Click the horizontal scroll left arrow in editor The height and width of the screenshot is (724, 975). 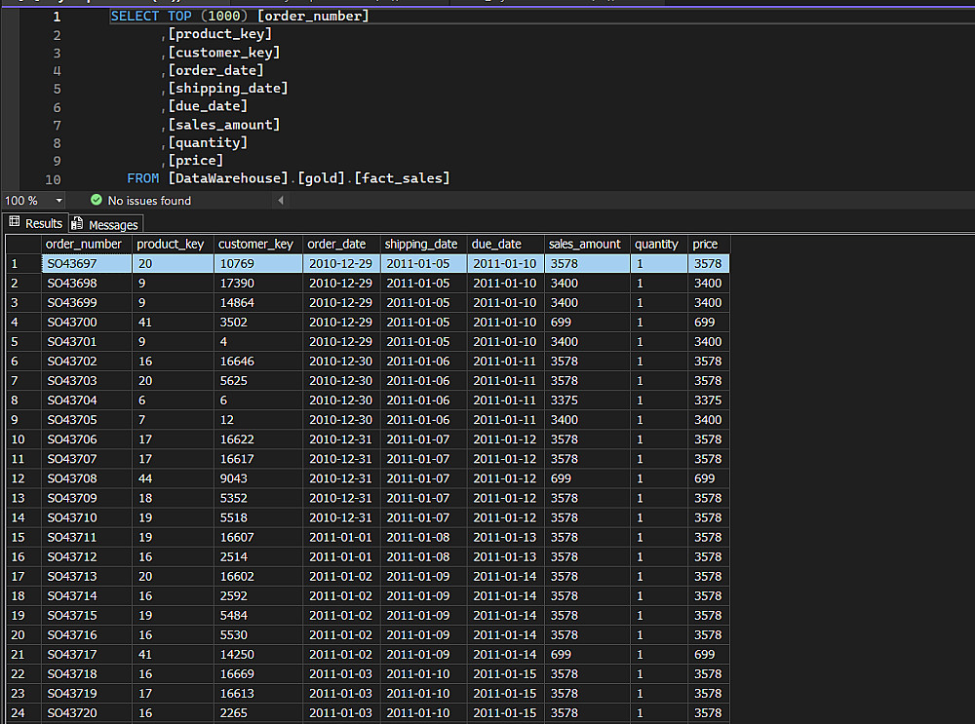point(281,200)
